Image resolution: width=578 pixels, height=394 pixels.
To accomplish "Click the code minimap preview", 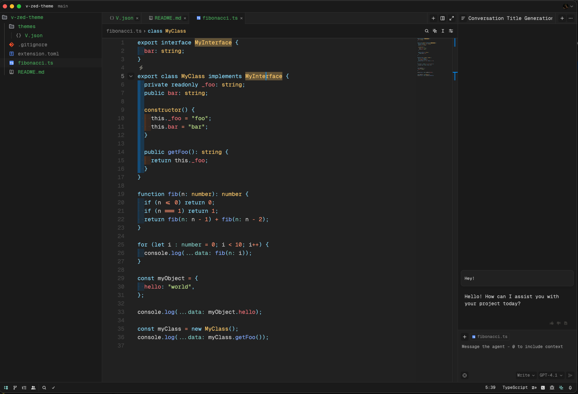I will pyautogui.click(x=427, y=57).
